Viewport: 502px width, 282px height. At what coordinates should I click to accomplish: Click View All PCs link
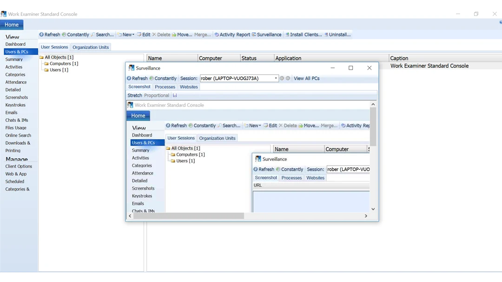tap(306, 78)
